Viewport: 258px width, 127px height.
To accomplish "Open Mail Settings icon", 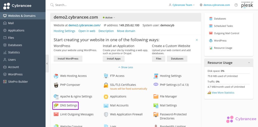I will [x=156, y=105].
